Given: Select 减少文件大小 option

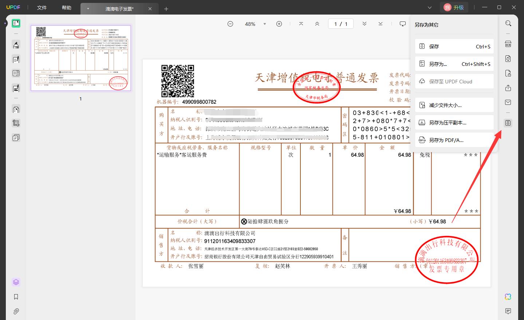Looking at the screenshot, I should pyautogui.click(x=454, y=105).
